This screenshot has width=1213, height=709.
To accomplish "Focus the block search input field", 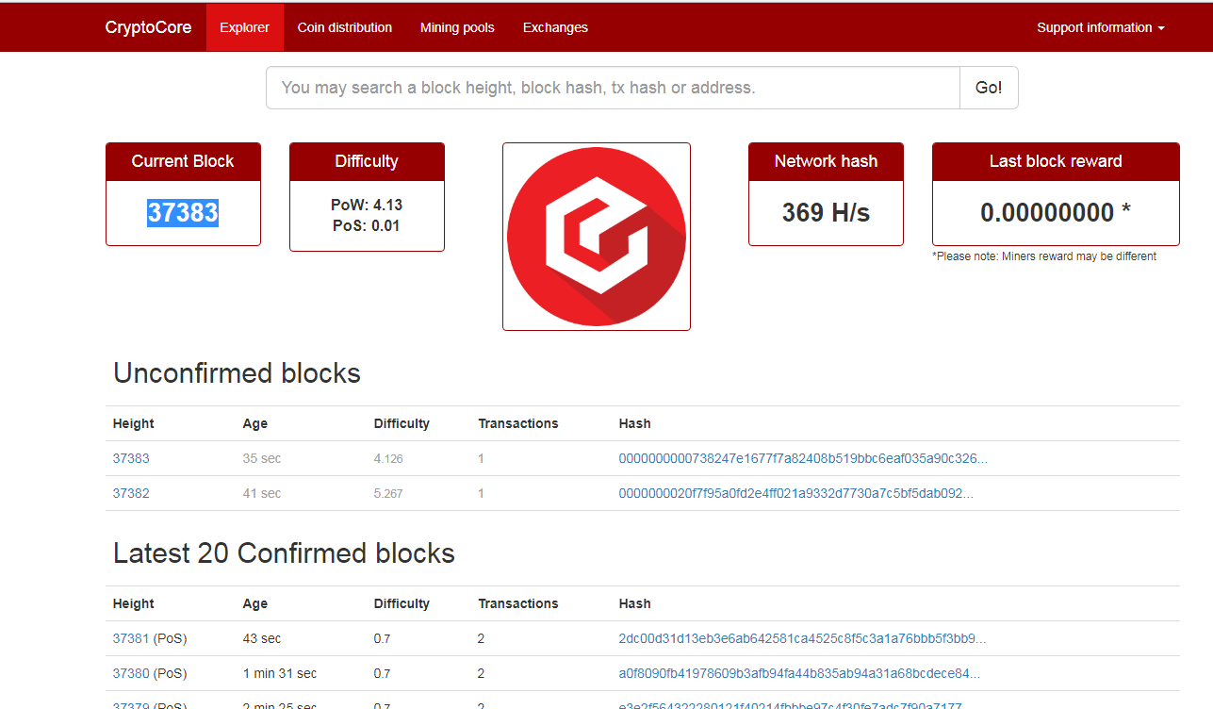I will (613, 88).
